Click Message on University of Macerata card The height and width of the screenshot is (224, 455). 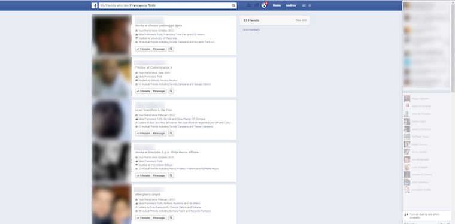click(159, 49)
